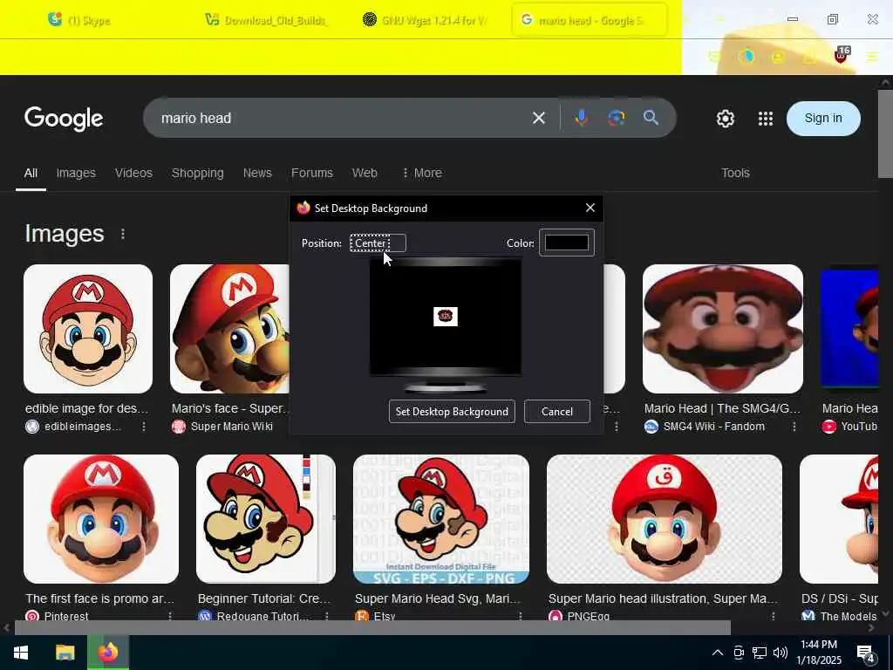This screenshot has height=670, width=893.
Task: Click the mario head search input field
Action: tap(342, 118)
